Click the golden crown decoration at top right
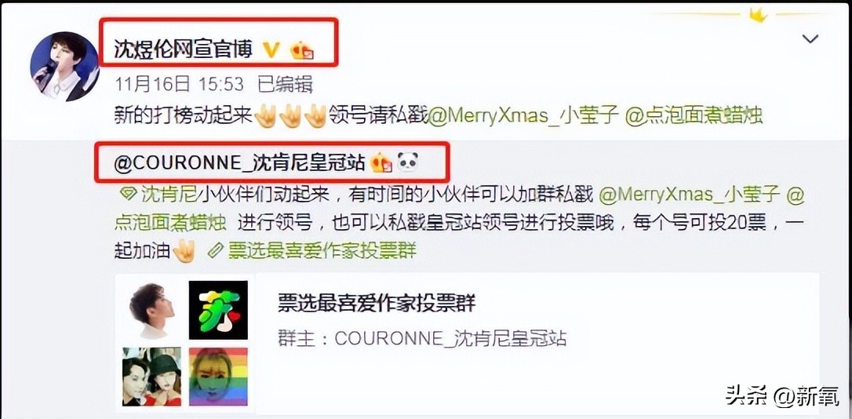Image resolution: width=852 pixels, height=419 pixels. [x=758, y=15]
